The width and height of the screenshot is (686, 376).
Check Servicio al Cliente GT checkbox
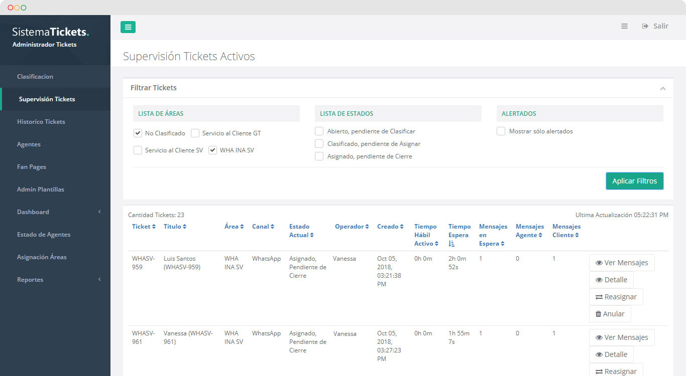coord(195,133)
